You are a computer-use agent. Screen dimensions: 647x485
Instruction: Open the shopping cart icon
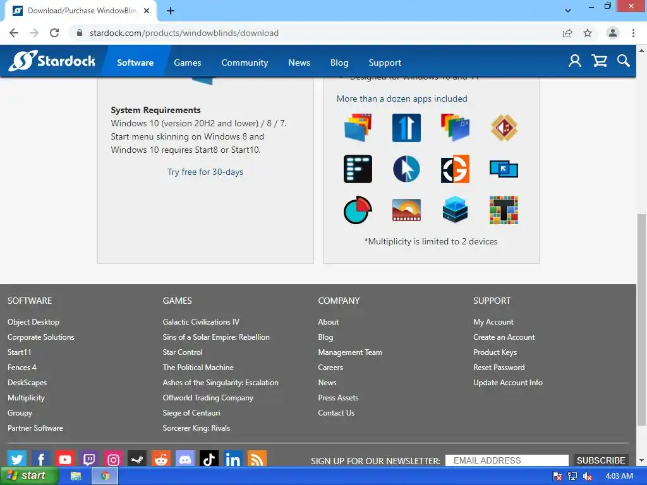[x=599, y=61]
